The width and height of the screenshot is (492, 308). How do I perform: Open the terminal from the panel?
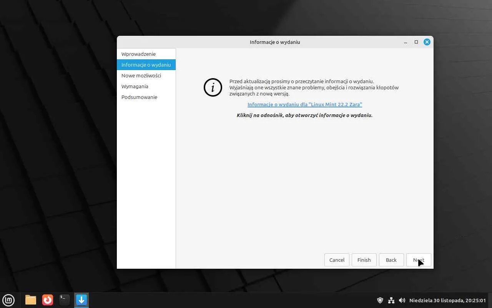point(64,300)
